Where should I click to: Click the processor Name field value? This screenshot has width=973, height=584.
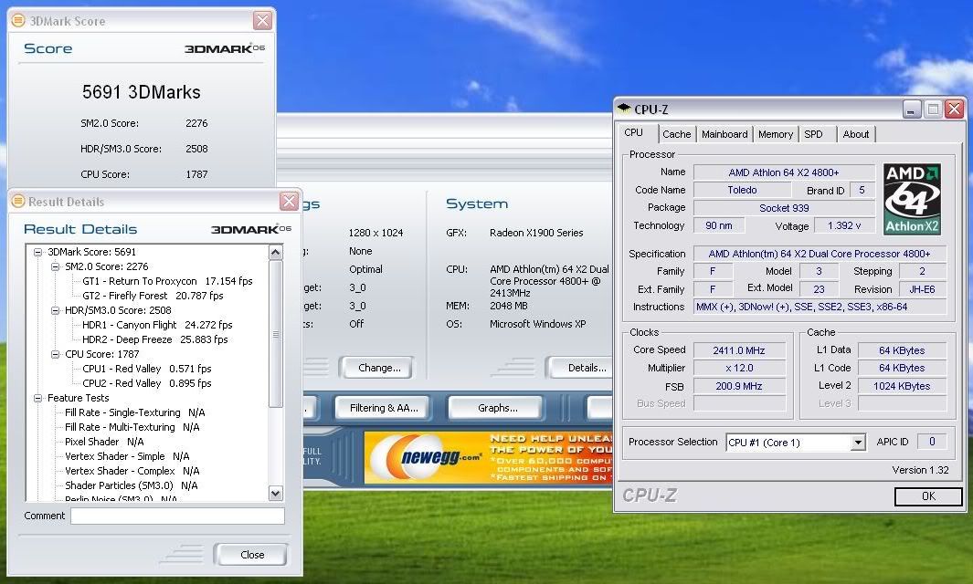pyautogui.click(x=784, y=172)
